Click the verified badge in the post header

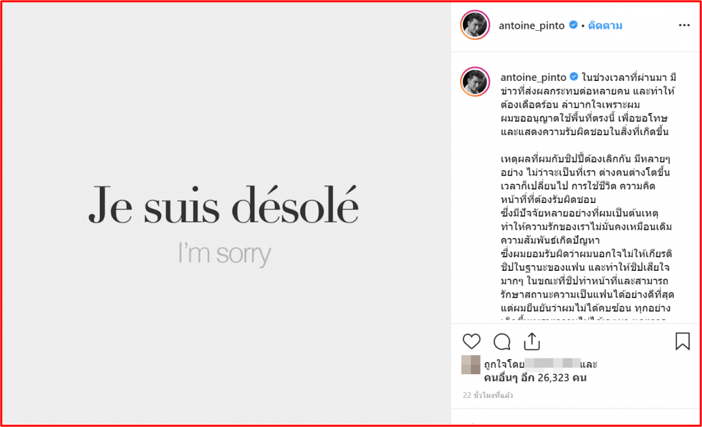point(573,25)
